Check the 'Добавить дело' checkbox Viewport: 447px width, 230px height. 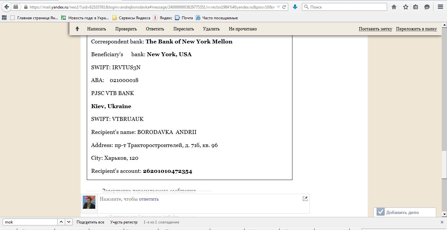[x=380, y=212]
